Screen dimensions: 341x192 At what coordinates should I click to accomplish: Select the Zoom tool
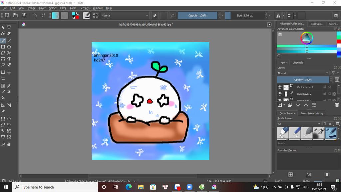pos(3,144)
